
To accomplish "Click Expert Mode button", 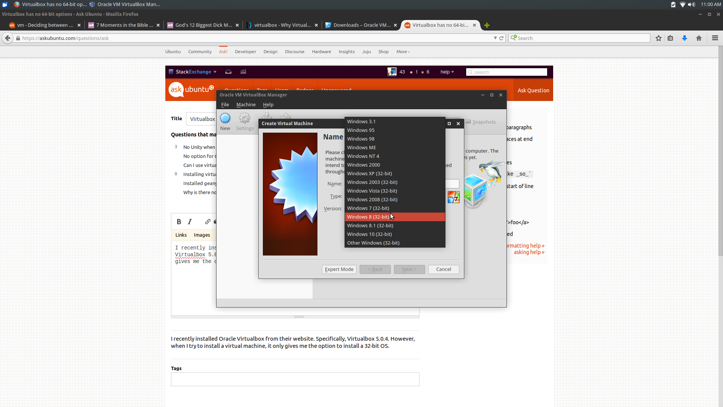I will [339, 269].
